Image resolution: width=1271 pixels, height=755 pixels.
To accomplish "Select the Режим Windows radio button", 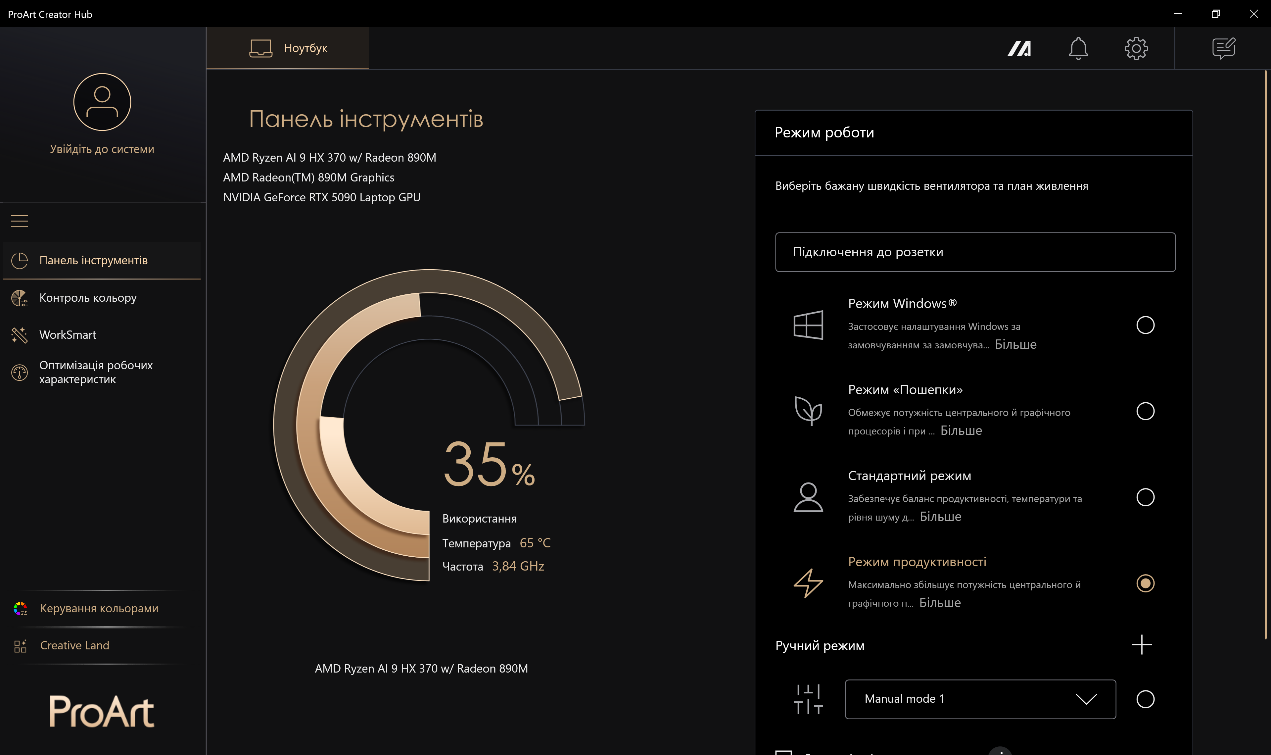I will point(1145,325).
